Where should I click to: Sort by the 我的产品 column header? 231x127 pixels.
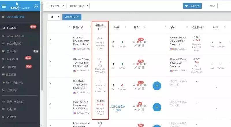click(78, 27)
